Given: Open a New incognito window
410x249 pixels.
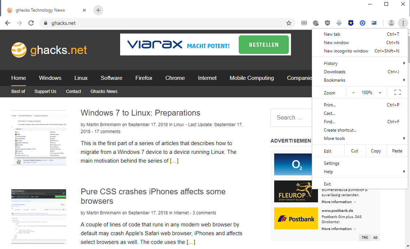Looking at the screenshot, I should click(x=360, y=51).
